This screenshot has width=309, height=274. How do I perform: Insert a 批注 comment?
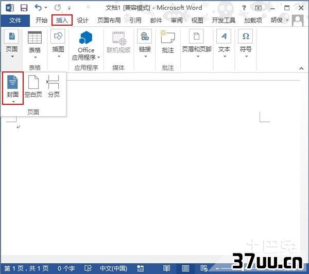tap(168, 42)
